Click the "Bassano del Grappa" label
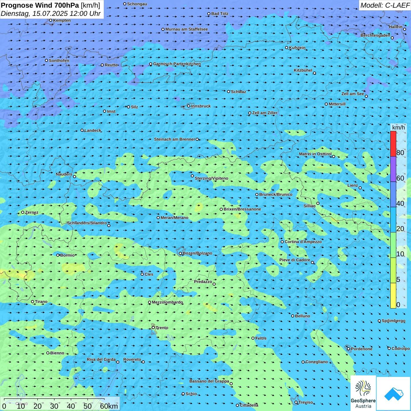 tap(209, 381)
